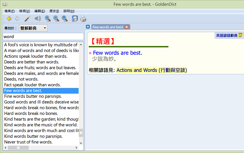The image size is (244, 153).
Task: Click the search field containing 'word'
Action: click(x=43, y=37)
